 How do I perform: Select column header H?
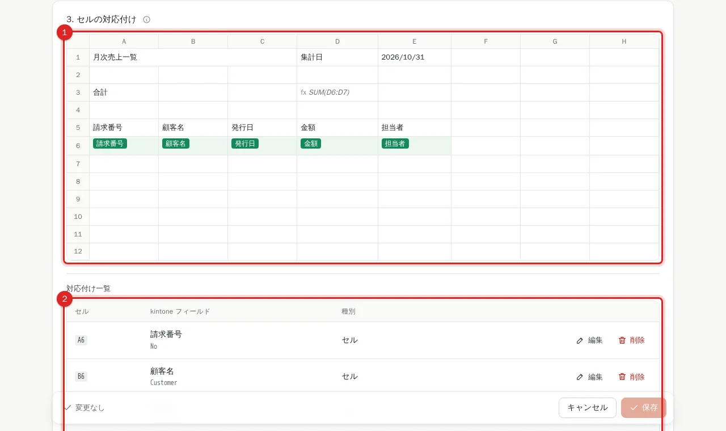tap(624, 41)
